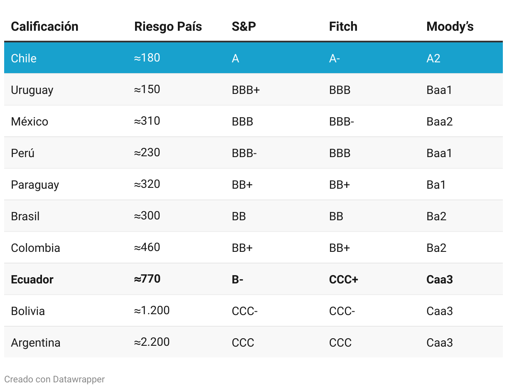Select Chile's A2 Moody's rating

(433, 58)
